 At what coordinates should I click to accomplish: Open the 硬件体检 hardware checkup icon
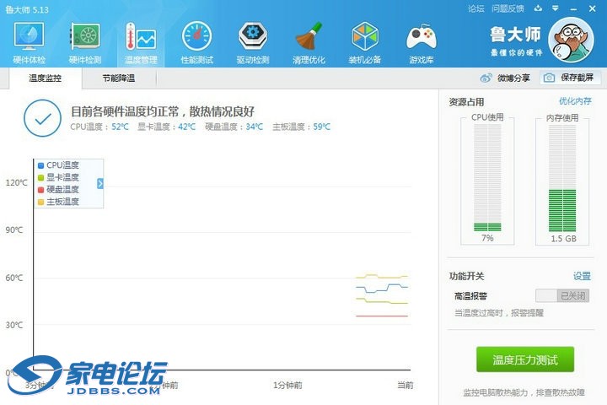30,42
